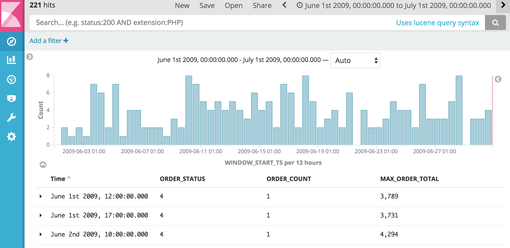The image size is (510, 248).
Task: Click the Save menu item
Action: [207, 5]
